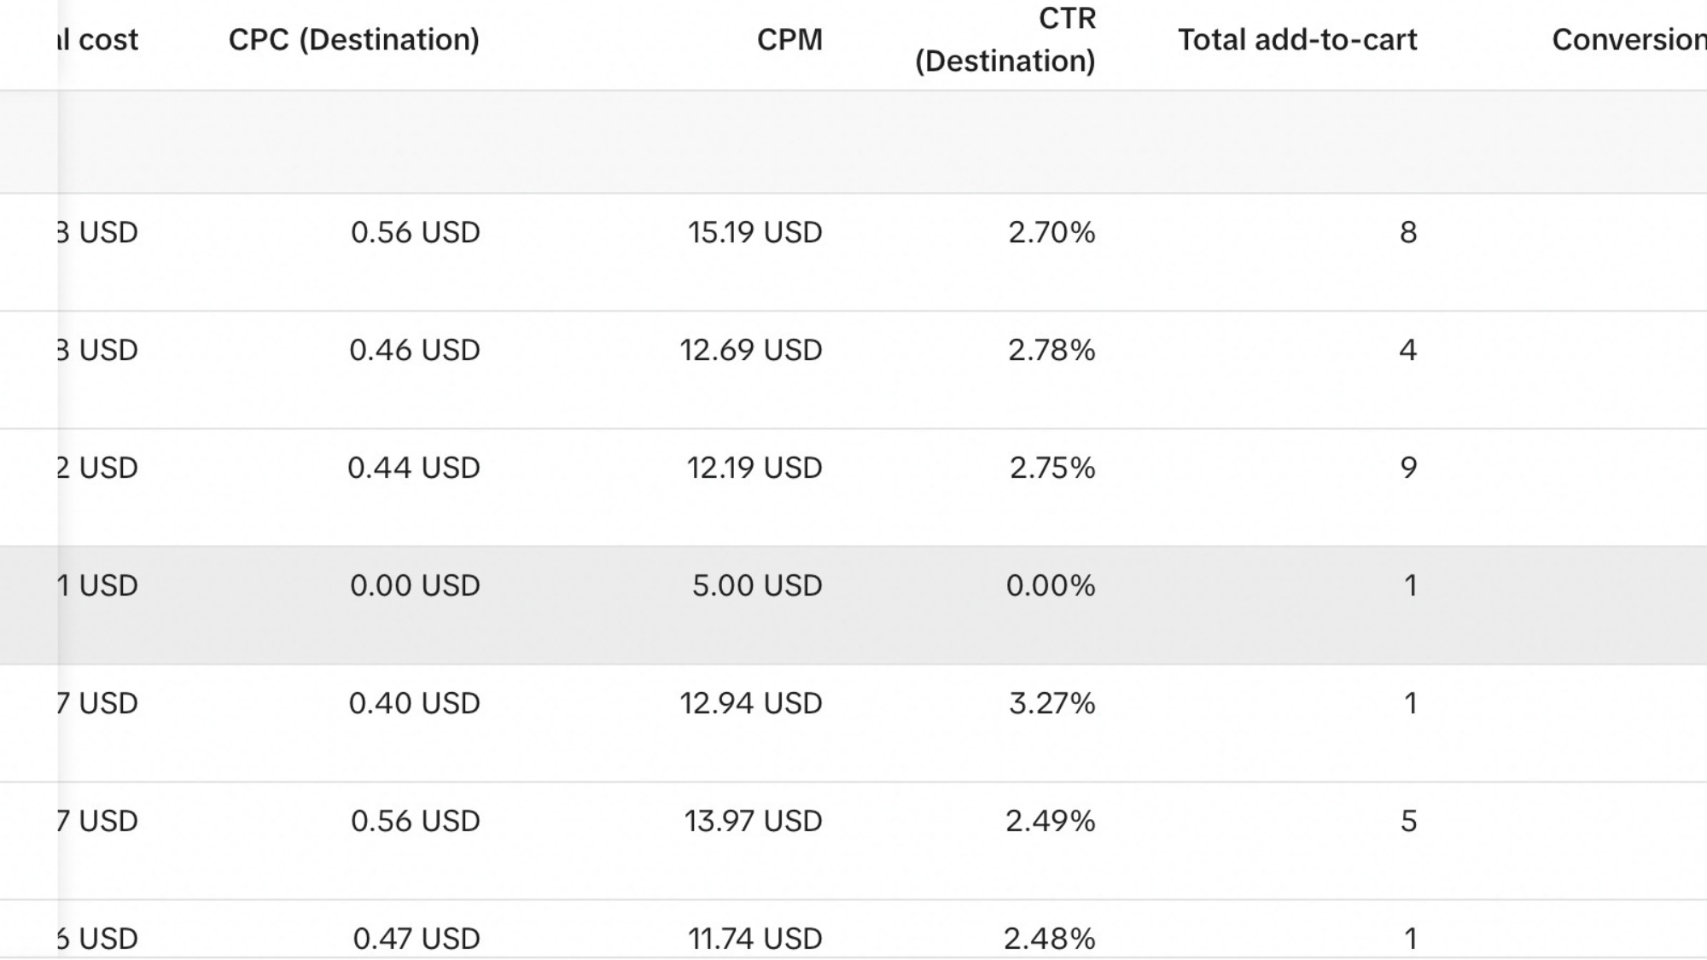
Task: Click the 3.27% CTR value
Action: (x=1052, y=703)
